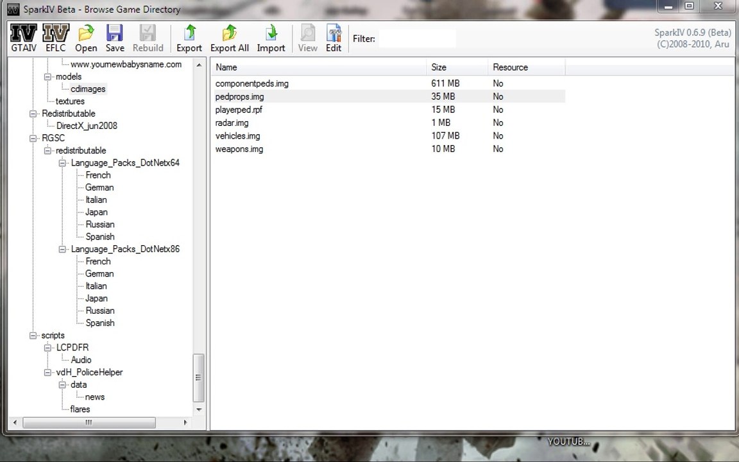Image resolution: width=739 pixels, height=462 pixels.
Task: Collapse the Language_Packs_DotNetx64 node
Action: [x=62, y=163]
